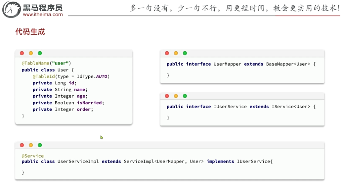Click the red dot in UserServiceImpl window

pos(22,145)
